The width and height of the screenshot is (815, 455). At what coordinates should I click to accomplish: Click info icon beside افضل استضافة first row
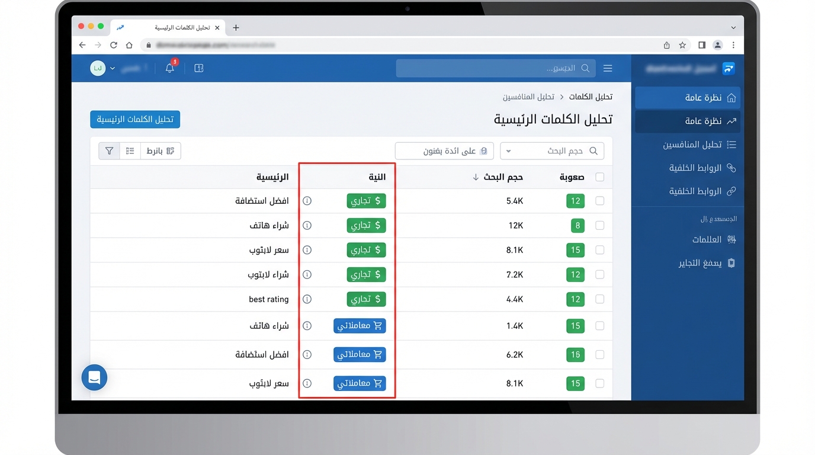(x=307, y=201)
